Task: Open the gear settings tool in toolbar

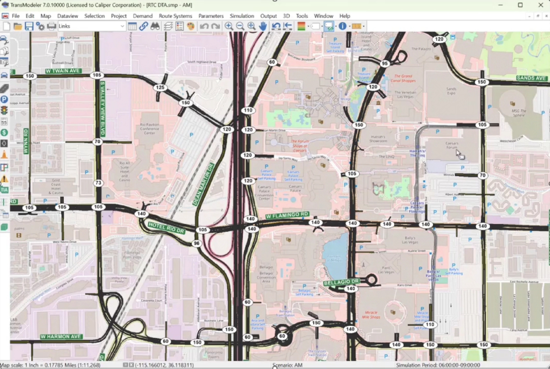Action: [x=40, y=26]
